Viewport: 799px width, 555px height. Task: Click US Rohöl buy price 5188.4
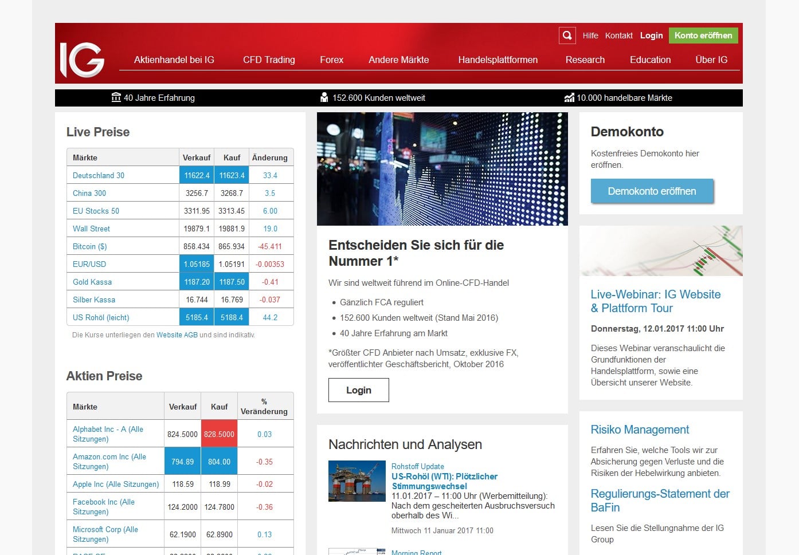pos(232,317)
